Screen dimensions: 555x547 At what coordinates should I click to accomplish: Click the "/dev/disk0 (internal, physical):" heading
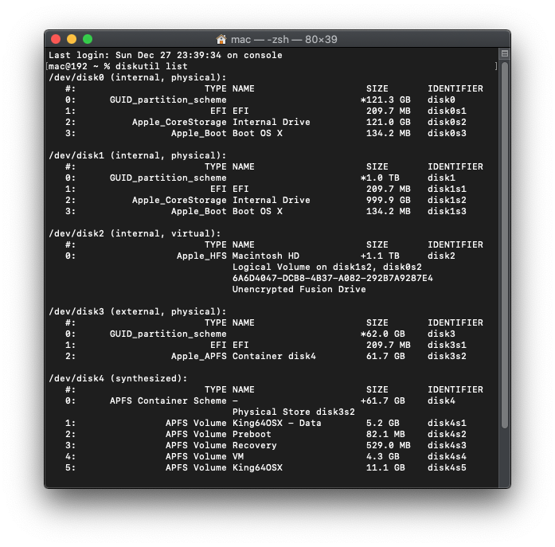pyautogui.click(x=137, y=77)
